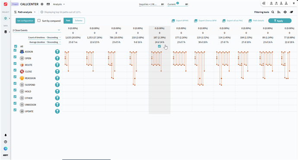
Task: Click the red app logo icon
Action: click(x=6, y=4)
